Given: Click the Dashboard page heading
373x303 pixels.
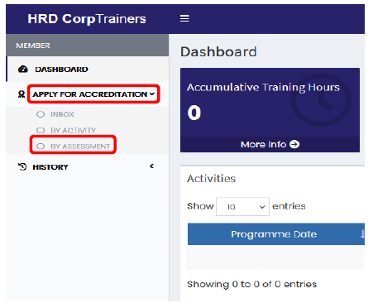Looking at the screenshot, I should coord(218,52).
